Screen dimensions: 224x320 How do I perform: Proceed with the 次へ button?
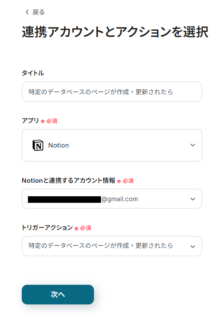[58, 295]
